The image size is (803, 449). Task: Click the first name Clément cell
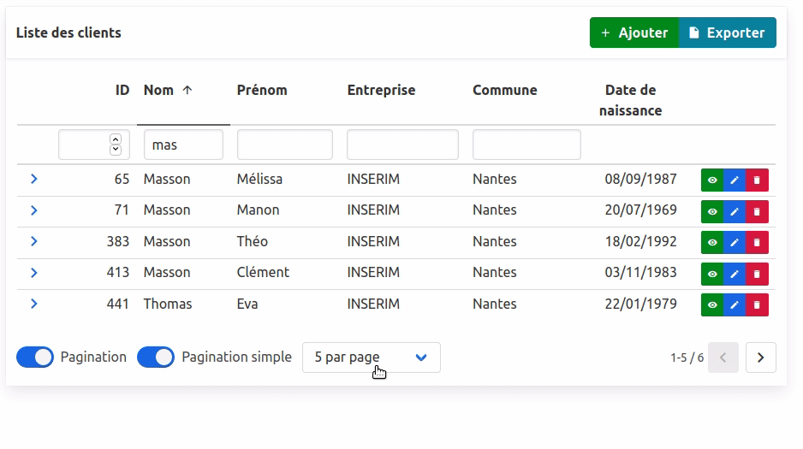click(263, 272)
